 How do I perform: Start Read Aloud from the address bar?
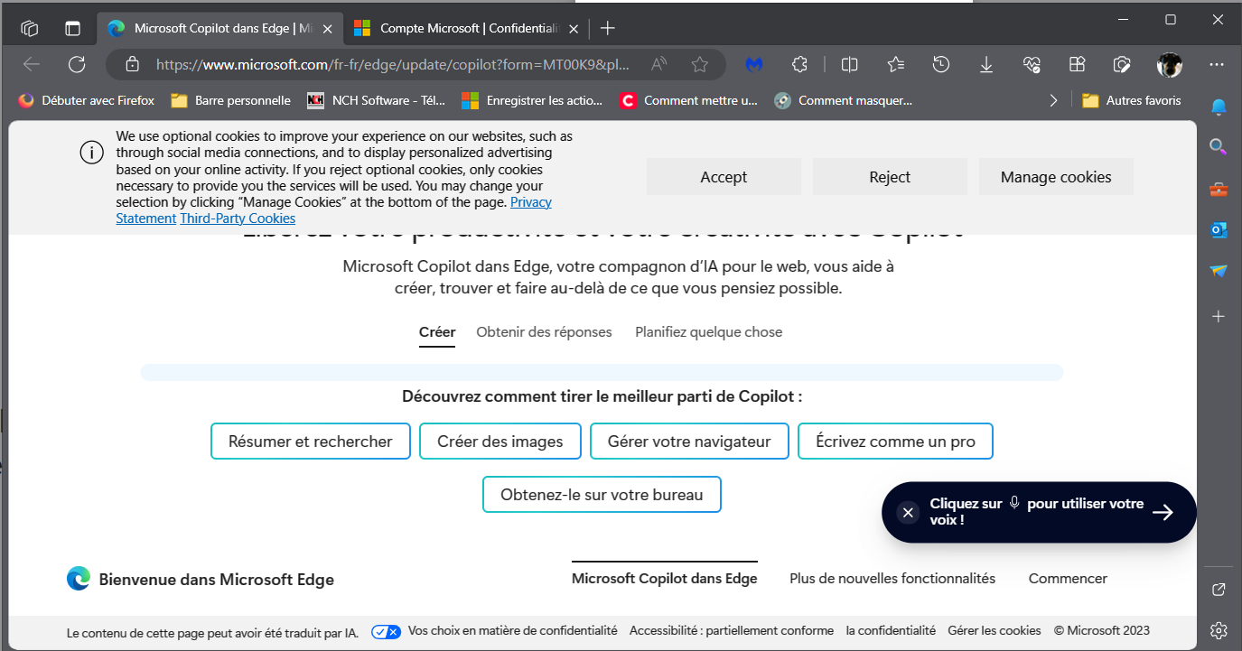[x=659, y=64]
